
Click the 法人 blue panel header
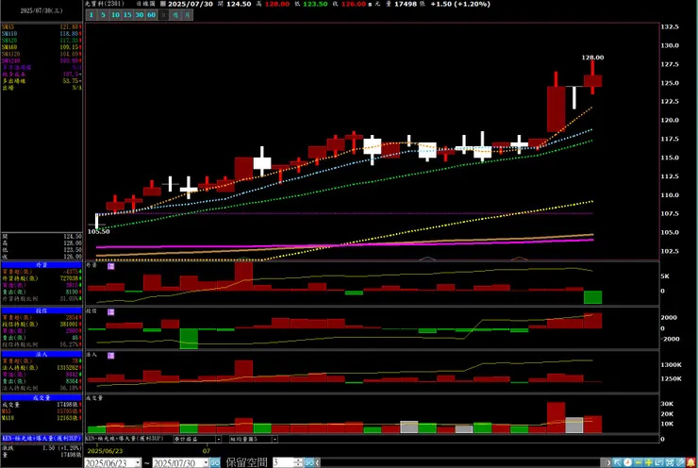click(x=42, y=354)
